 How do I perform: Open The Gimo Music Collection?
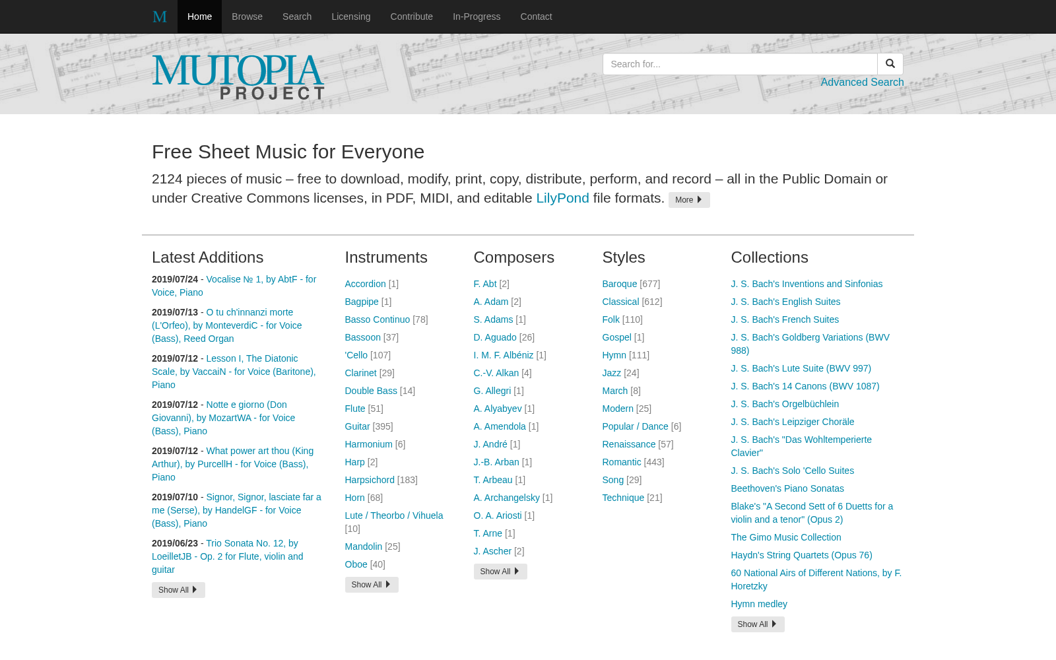click(786, 537)
